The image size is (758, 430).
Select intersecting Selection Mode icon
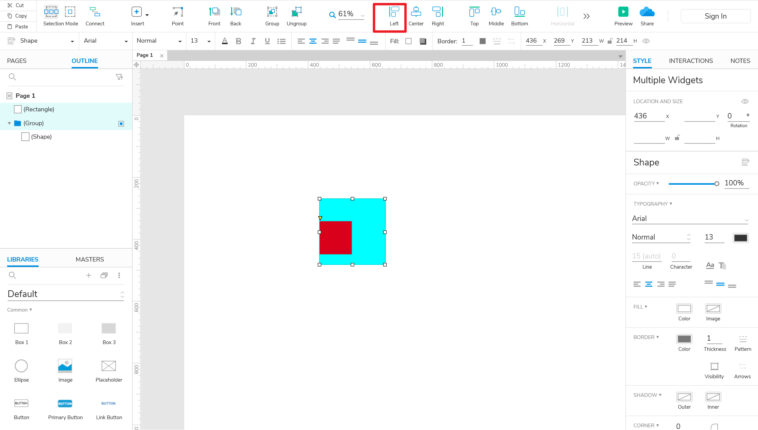point(51,12)
